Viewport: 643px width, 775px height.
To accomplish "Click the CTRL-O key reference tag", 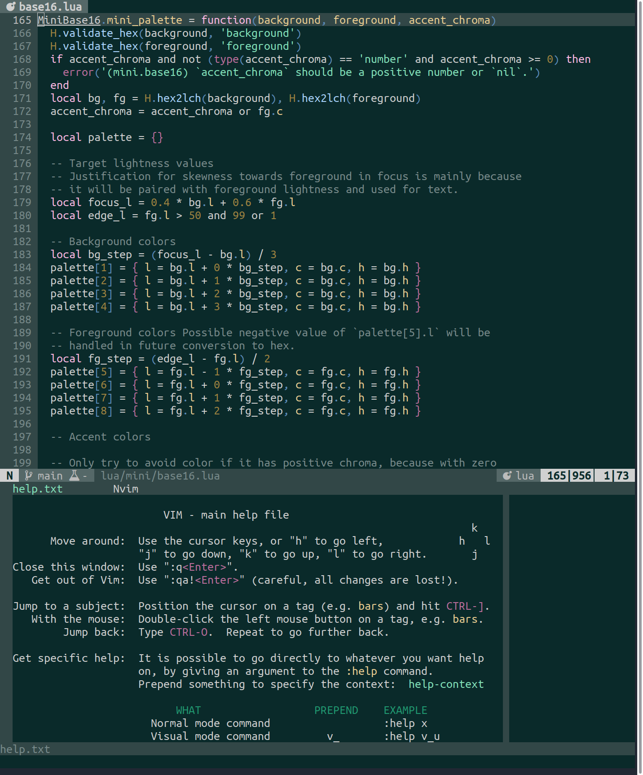I will 189,632.
